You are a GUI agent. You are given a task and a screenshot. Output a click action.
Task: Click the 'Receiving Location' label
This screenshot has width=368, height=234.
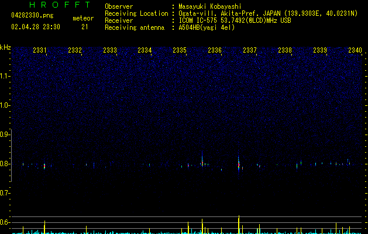click(136, 13)
